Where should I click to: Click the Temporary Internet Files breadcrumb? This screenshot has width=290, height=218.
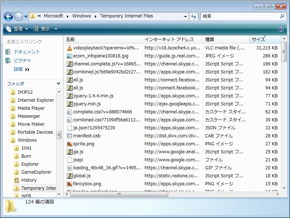(x=127, y=16)
